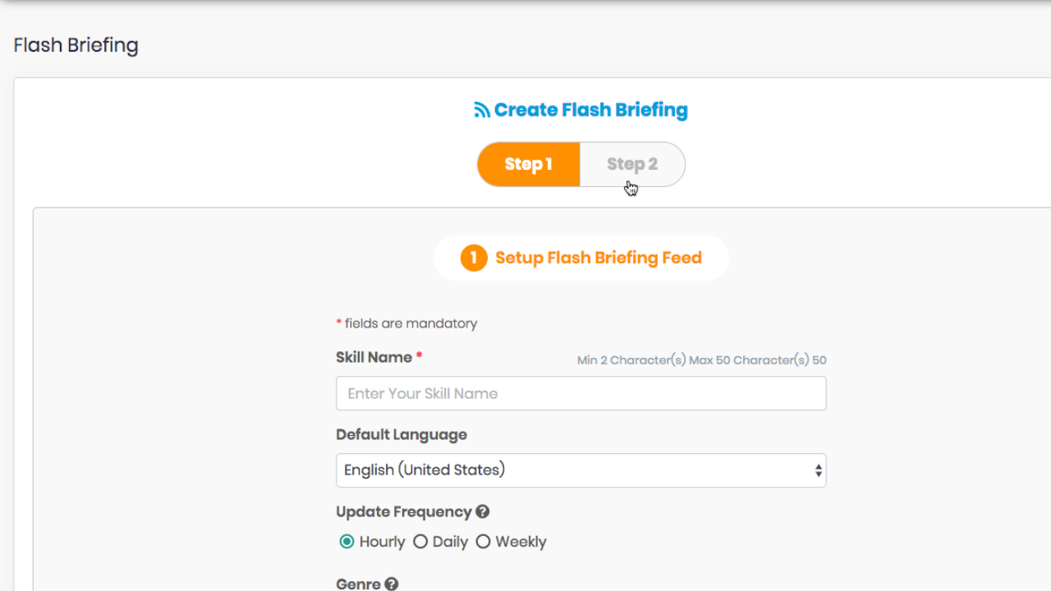Select the Daily update frequency option
Viewport: 1051px width, 591px height.
tap(441, 542)
